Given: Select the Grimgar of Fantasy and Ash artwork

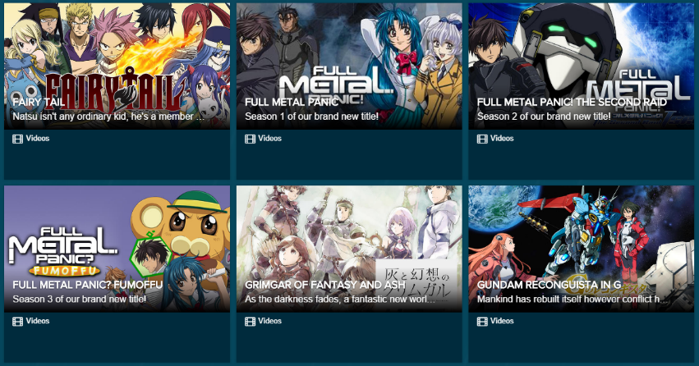Looking at the screenshot, I should click(349, 249).
